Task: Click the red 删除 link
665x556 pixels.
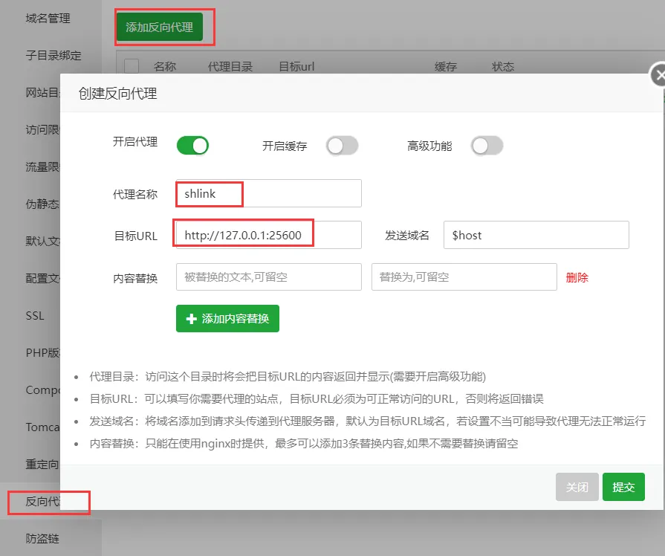Action: coord(577,277)
